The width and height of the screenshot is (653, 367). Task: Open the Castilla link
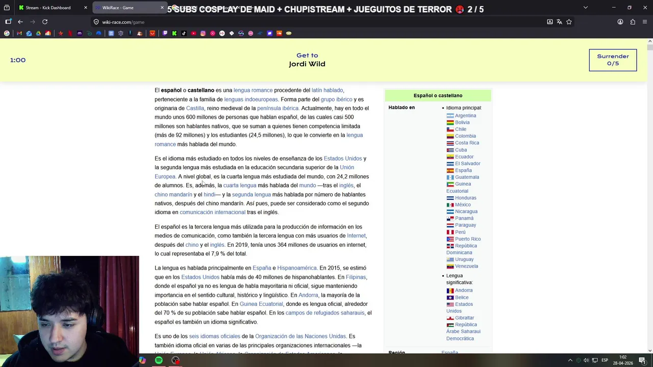point(195,108)
